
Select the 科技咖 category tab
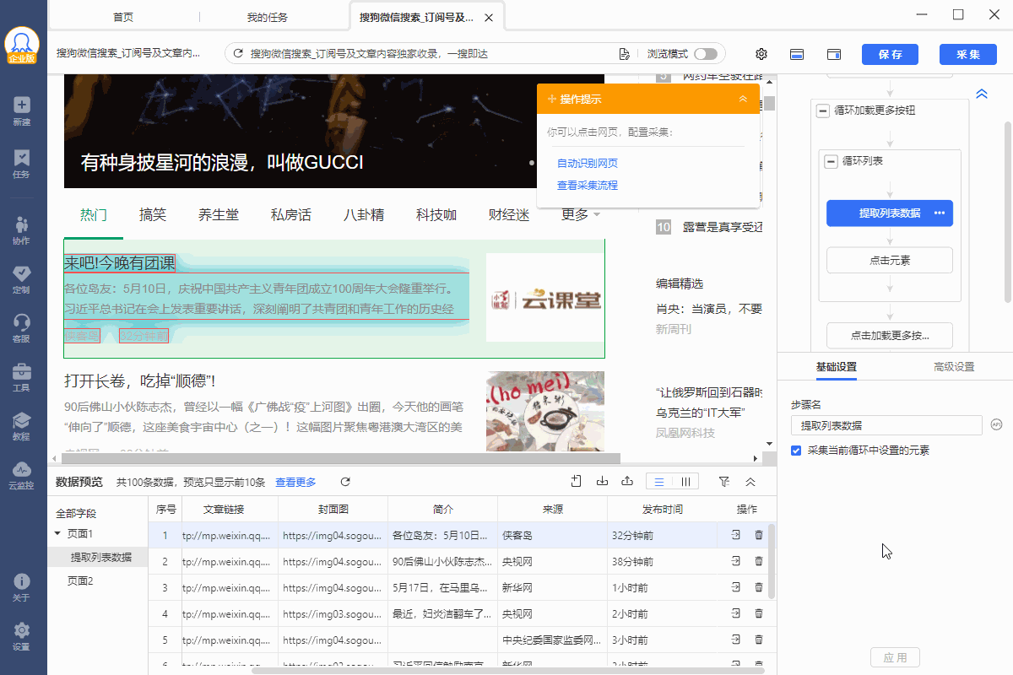[436, 215]
